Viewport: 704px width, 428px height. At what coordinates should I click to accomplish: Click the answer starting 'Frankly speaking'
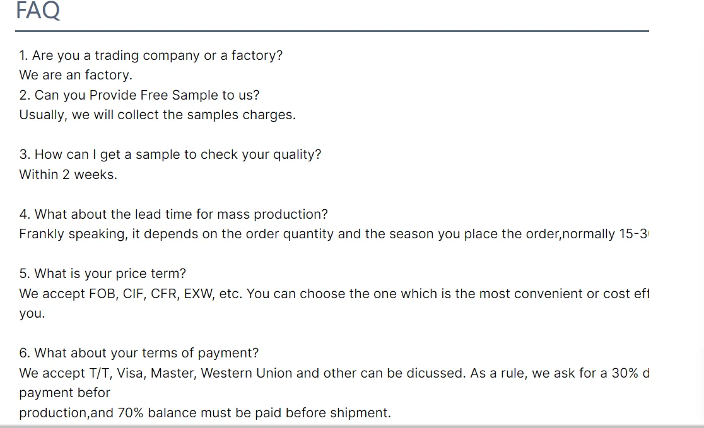click(x=334, y=234)
